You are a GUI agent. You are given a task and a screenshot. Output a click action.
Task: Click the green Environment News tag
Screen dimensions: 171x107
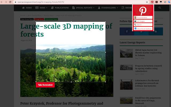click(x=52, y=19)
